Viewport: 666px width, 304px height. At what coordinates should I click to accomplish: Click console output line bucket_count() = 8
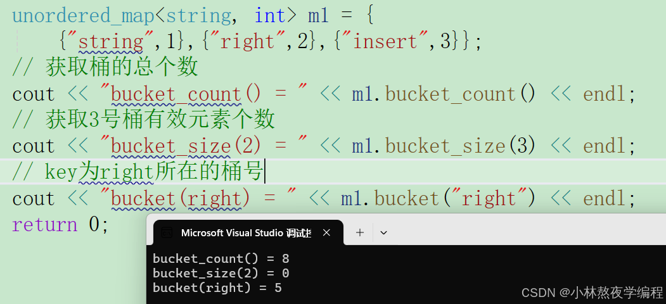[x=221, y=258]
